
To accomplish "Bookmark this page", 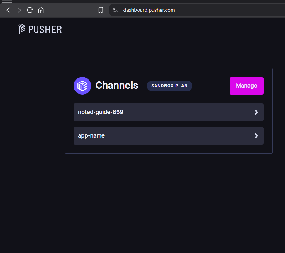I will 101,10.
